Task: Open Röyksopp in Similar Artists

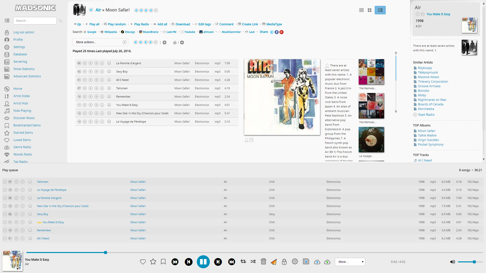Action: coord(425,68)
